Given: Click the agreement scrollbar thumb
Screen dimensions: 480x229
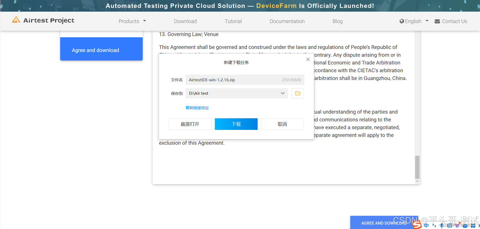Looking at the screenshot, I should tap(417, 167).
